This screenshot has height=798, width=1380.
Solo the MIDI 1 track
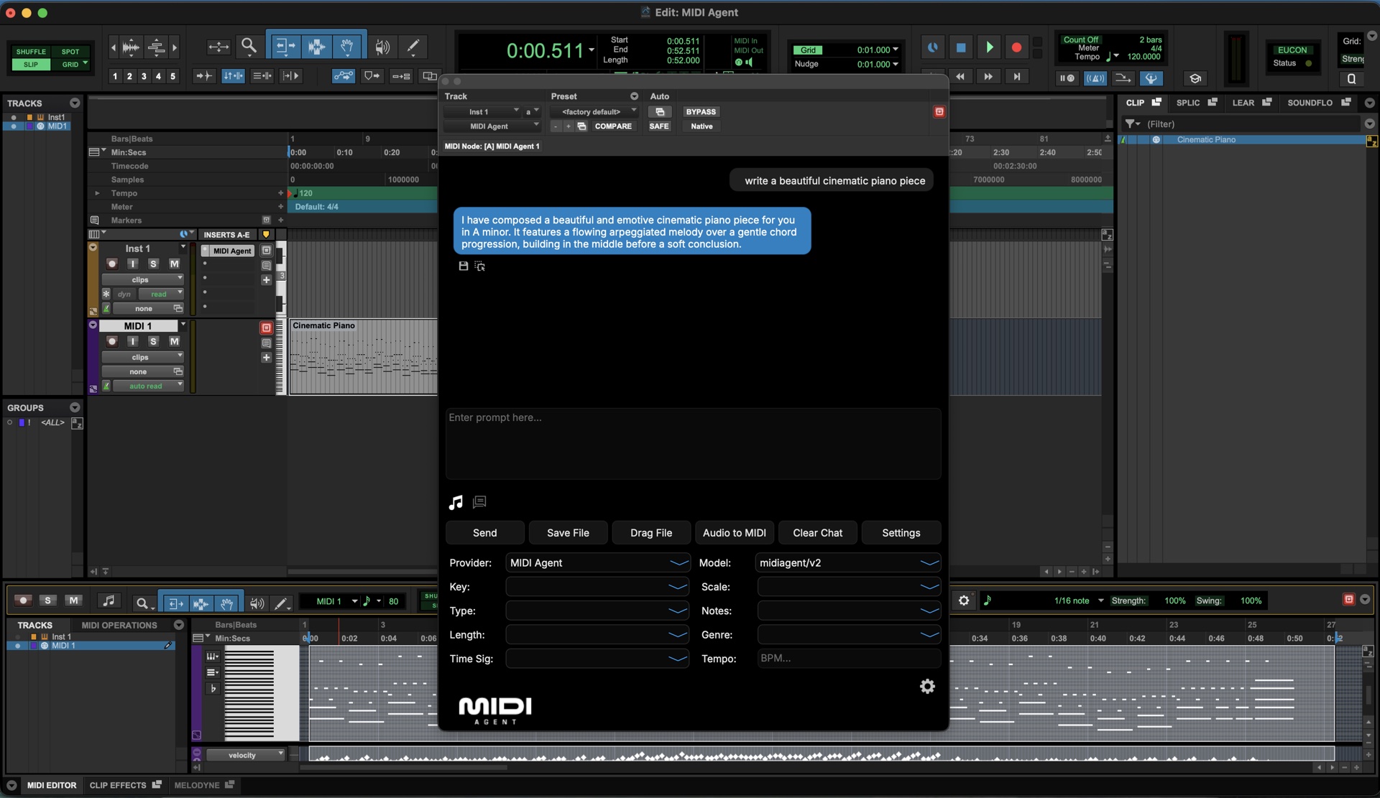[x=153, y=341]
